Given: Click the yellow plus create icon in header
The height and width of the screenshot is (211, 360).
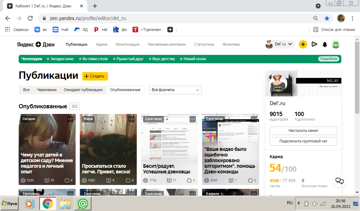Looking at the screenshot, I should pyautogui.click(x=303, y=44).
